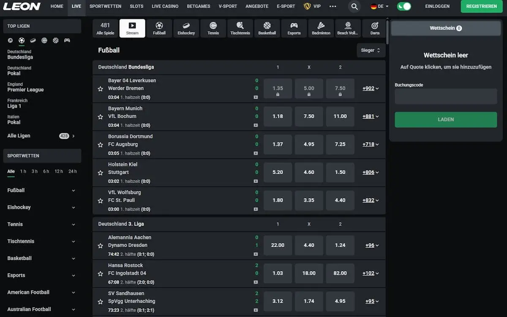The width and height of the screenshot is (507, 317).
Task: Toggle the green switch in the header
Action: pos(404,6)
